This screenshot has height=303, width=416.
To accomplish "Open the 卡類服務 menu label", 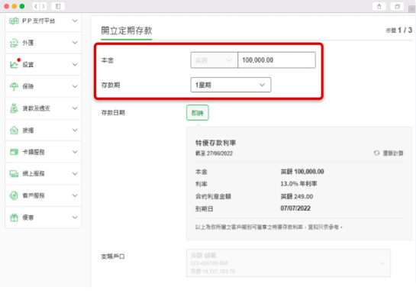I will click(34, 152).
